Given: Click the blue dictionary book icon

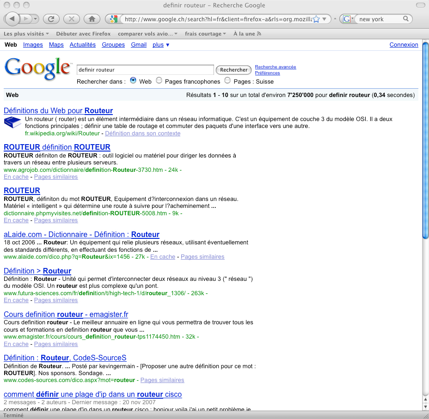Looking at the screenshot, I should 12,122.
